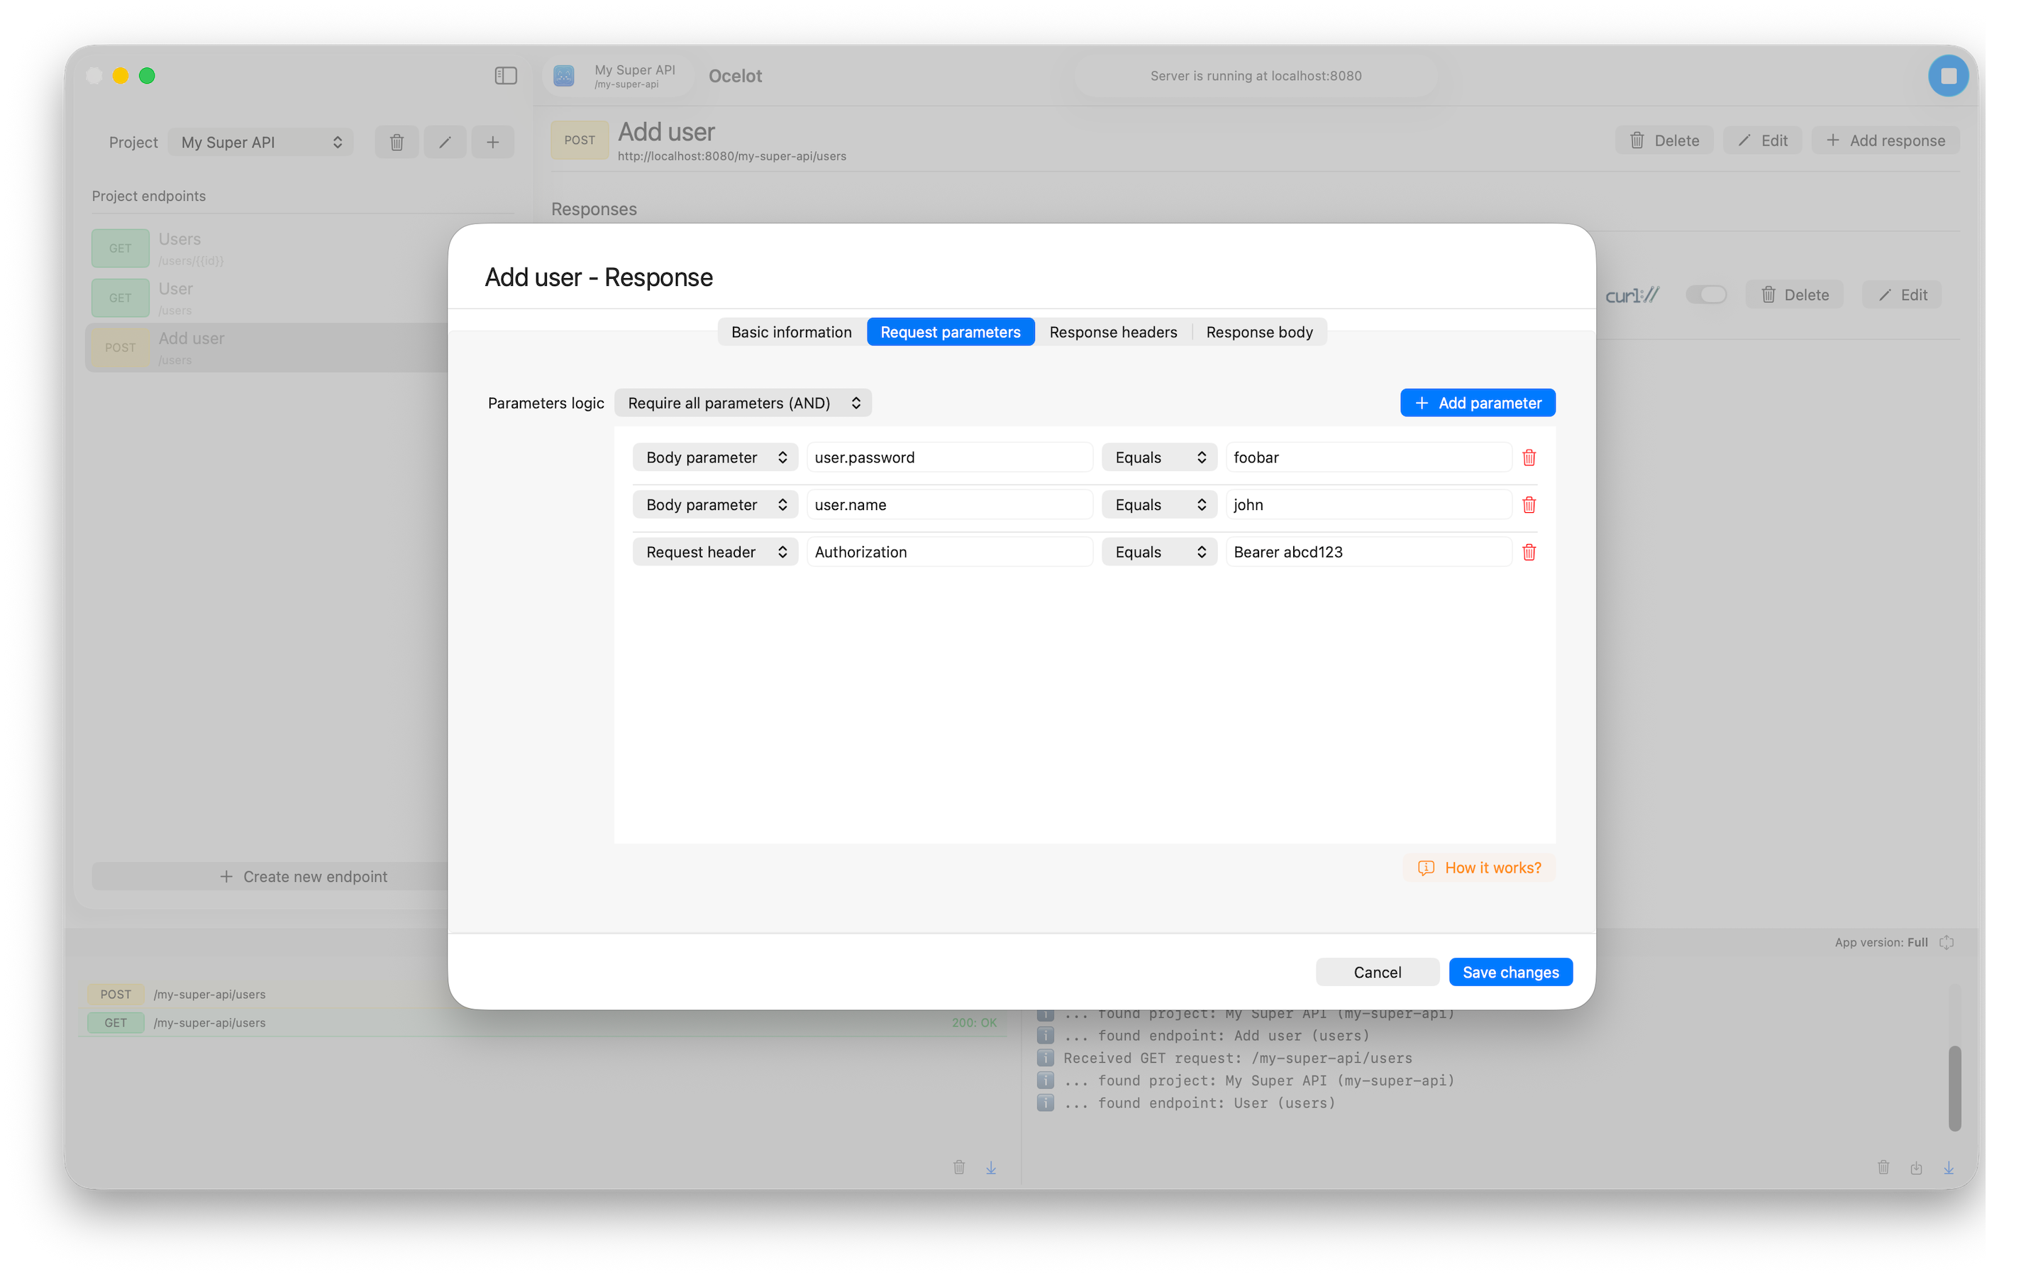Screen dimensions: 2043x1277
Task: Save changes to the response
Action: (1510, 971)
